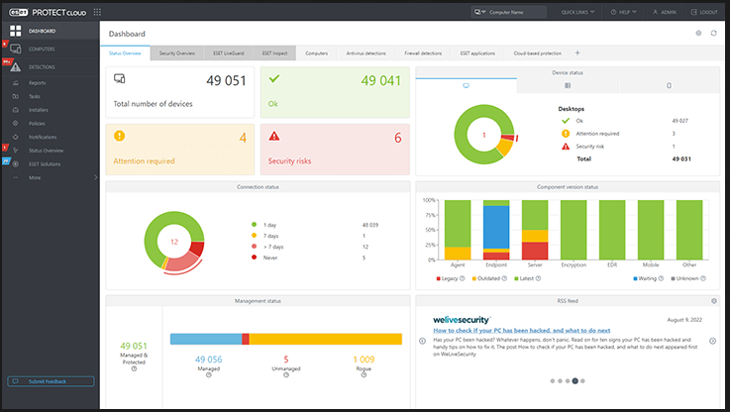
Task: Open the Help dropdown menu
Action: (623, 12)
